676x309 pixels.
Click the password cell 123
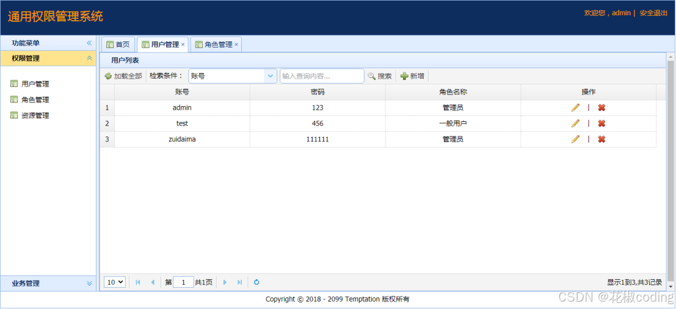pyautogui.click(x=318, y=108)
